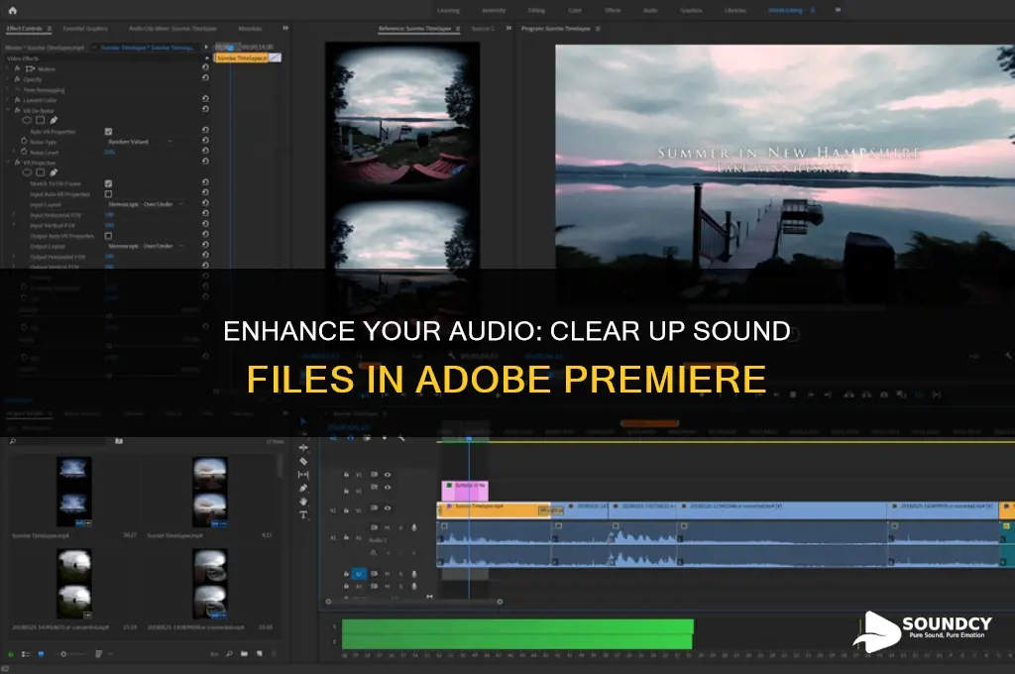The height and width of the screenshot is (674, 1015).
Task: Show overflow panels in Effect Controls group
Action: coord(285,28)
